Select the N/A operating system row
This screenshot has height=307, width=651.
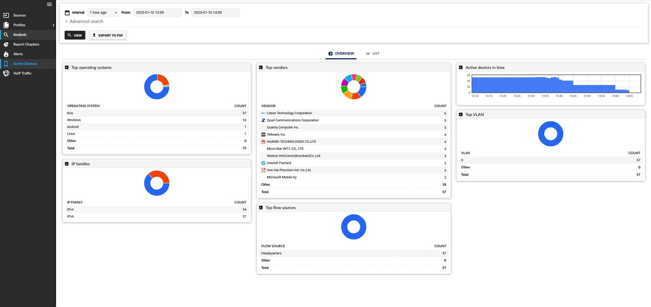pyautogui.click(x=157, y=113)
